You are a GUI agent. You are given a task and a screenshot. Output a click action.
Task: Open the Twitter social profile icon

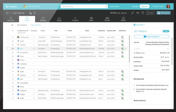pyautogui.click(x=166, y=57)
